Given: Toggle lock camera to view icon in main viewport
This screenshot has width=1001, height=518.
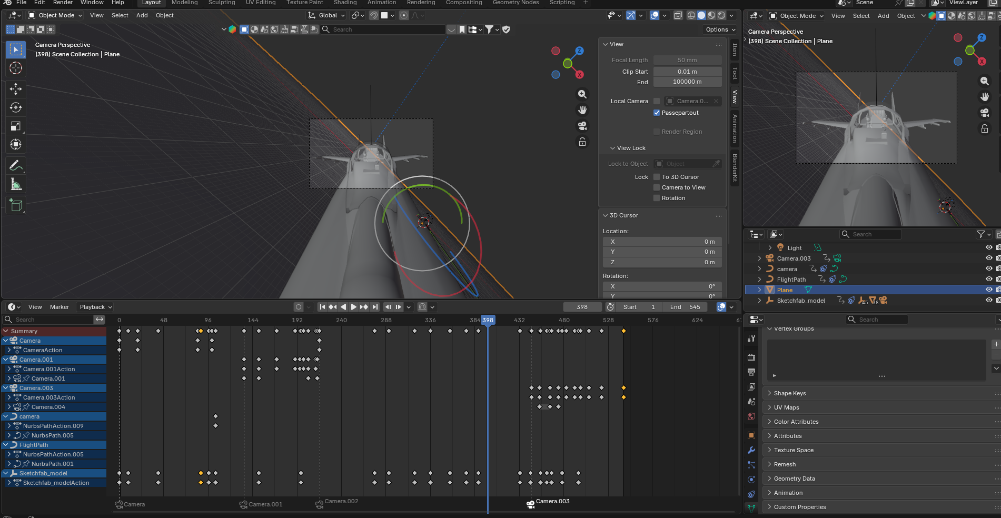Looking at the screenshot, I should pos(582,142).
